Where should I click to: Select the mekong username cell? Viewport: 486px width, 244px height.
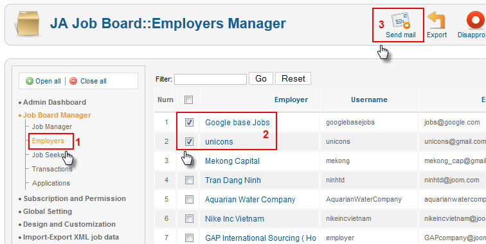click(338, 161)
